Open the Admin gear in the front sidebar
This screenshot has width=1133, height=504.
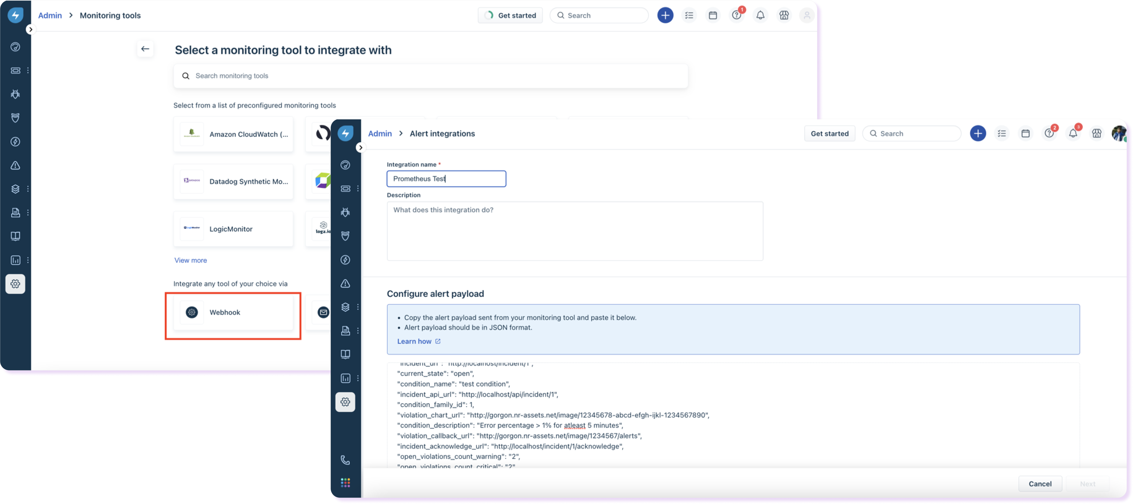[345, 402]
